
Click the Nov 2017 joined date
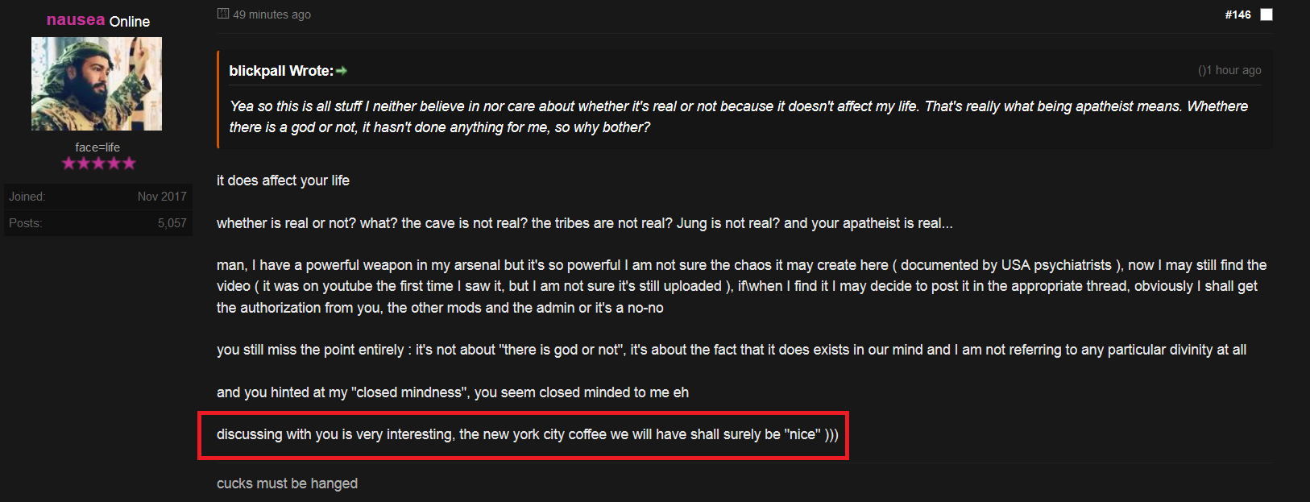162,197
